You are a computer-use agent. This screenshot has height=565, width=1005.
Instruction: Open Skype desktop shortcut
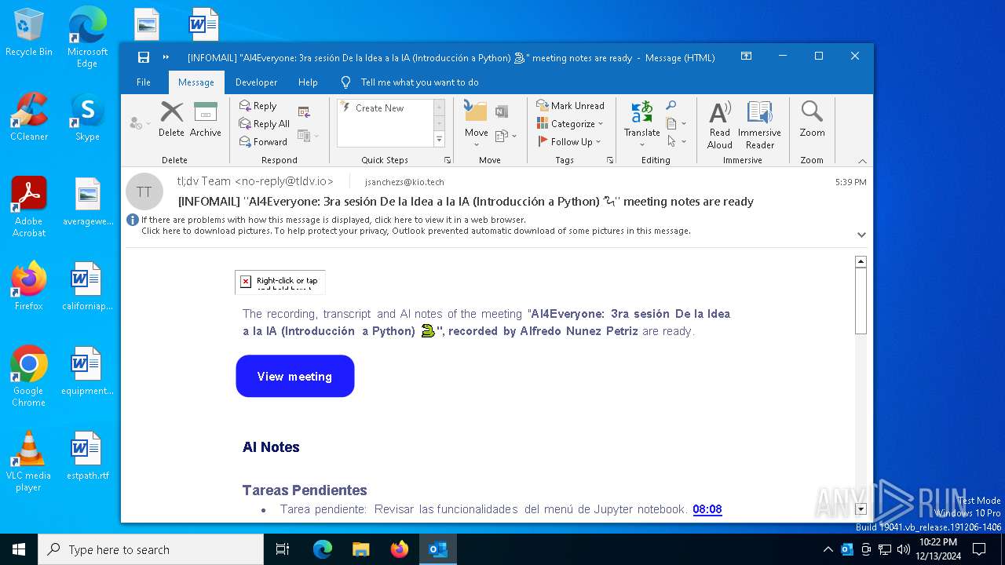point(87,117)
